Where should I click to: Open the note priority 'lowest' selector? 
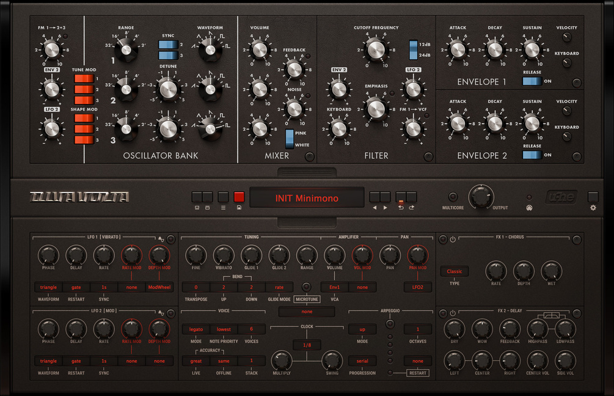pyautogui.click(x=224, y=329)
